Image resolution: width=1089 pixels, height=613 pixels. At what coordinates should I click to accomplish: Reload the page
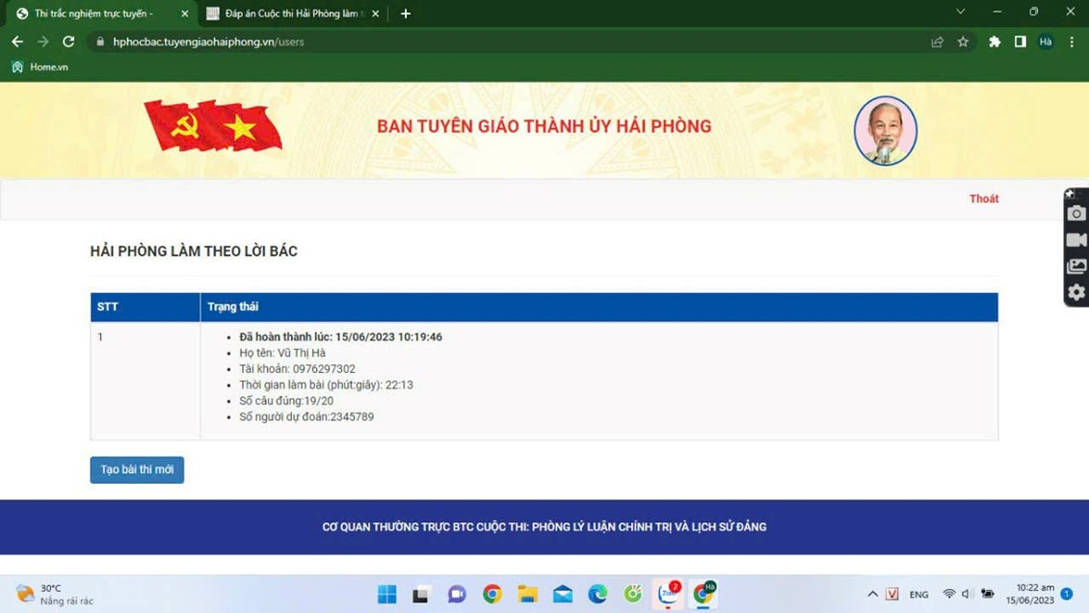point(68,42)
